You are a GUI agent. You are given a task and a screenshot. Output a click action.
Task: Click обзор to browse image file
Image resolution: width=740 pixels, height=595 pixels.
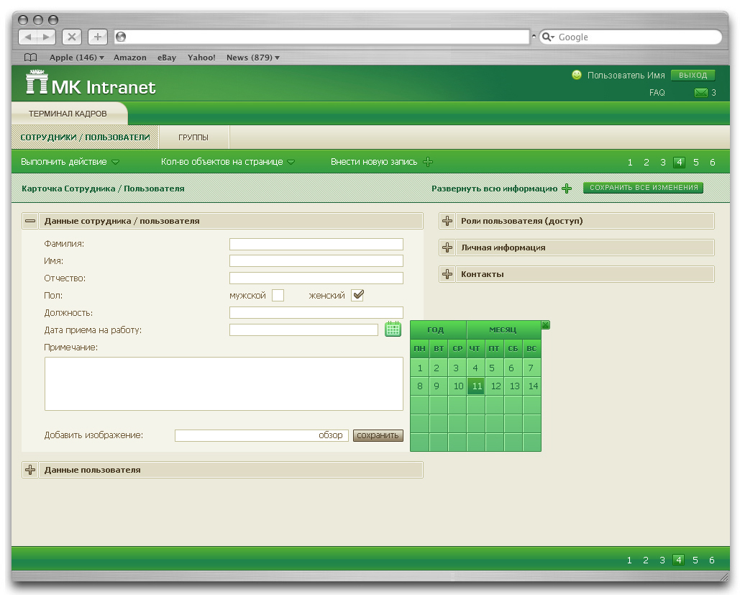click(x=330, y=435)
